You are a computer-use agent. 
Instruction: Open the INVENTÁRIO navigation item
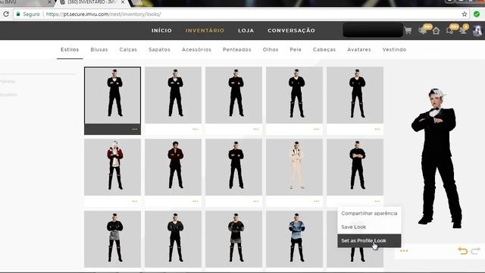[x=205, y=30]
